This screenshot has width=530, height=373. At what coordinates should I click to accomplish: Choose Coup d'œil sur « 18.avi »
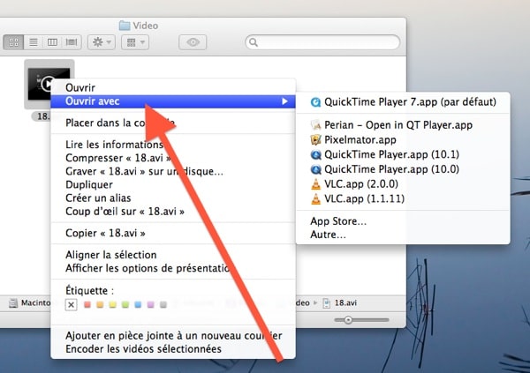tap(173, 212)
